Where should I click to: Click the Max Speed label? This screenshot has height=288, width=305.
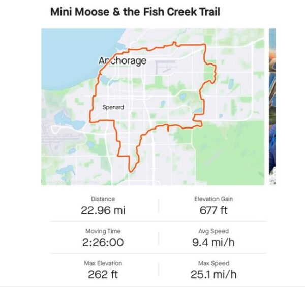click(x=213, y=263)
